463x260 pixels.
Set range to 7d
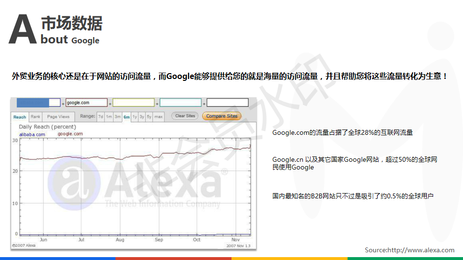(101, 117)
